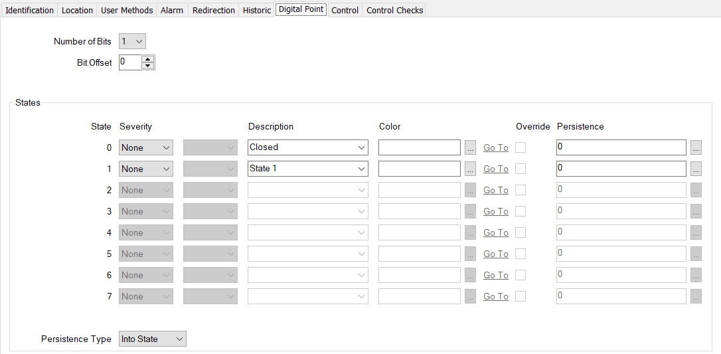The height and width of the screenshot is (354, 721).
Task: Open the State 1 Persistence browse button
Action: coord(696,169)
